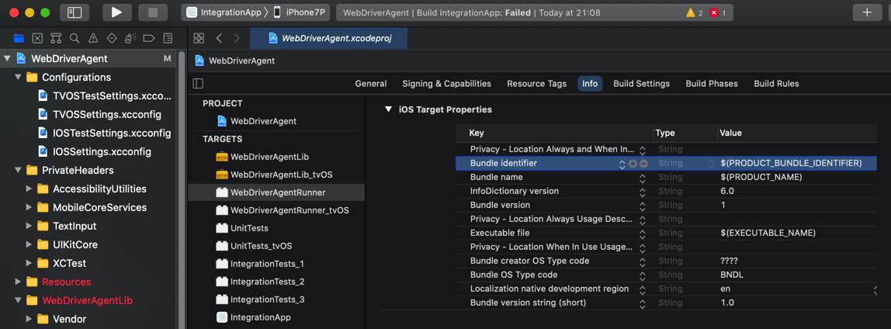The width and height of the screenshot is (891, 329).
Task: Stop the running task
Action: point(152,12)
